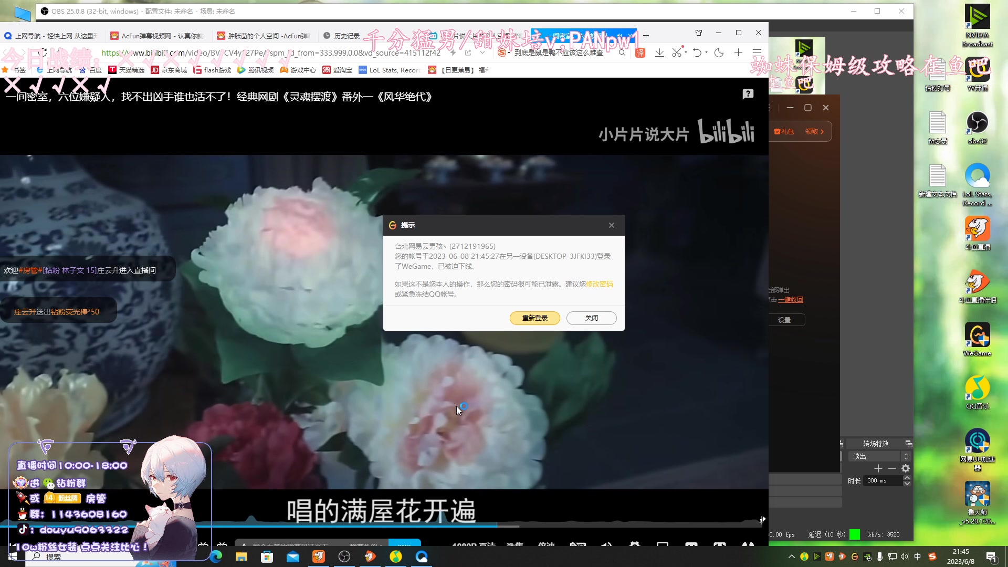Click the volume icon in the video player
Viewport: 1008px width, 567px height.
click(x=606, y=545)
